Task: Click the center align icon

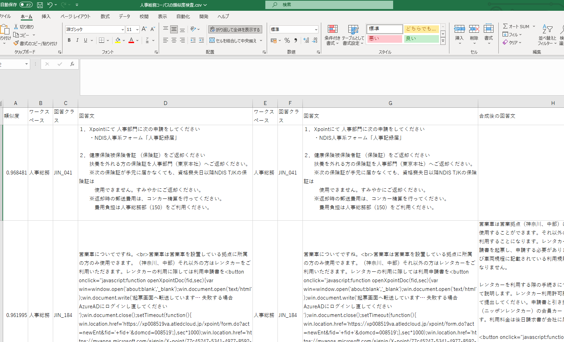Action: pyautogui.click(x=174, y=41)
